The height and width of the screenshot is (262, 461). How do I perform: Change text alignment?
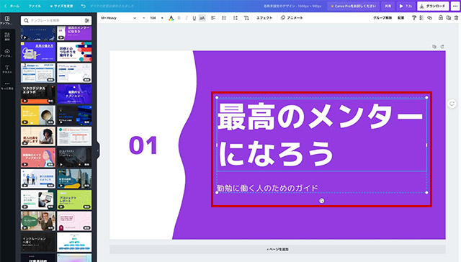(x=213, y=18)
